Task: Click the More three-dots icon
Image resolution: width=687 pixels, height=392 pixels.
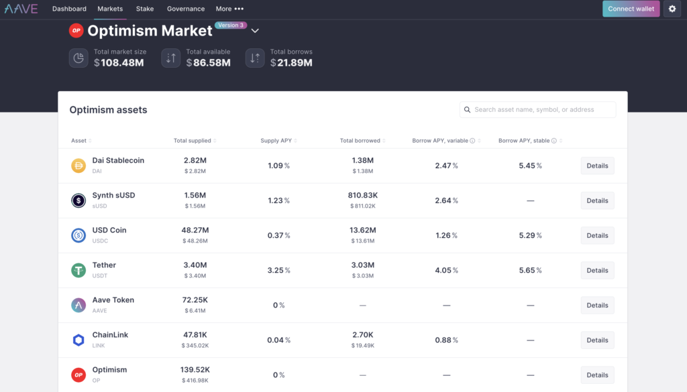Action: pyautogui.click(x=239, y=9)
